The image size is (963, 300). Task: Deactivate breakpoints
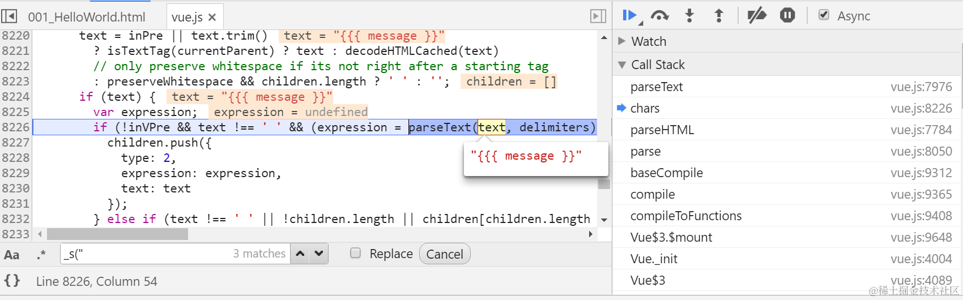pyautogui.click(x=757, y=15)
